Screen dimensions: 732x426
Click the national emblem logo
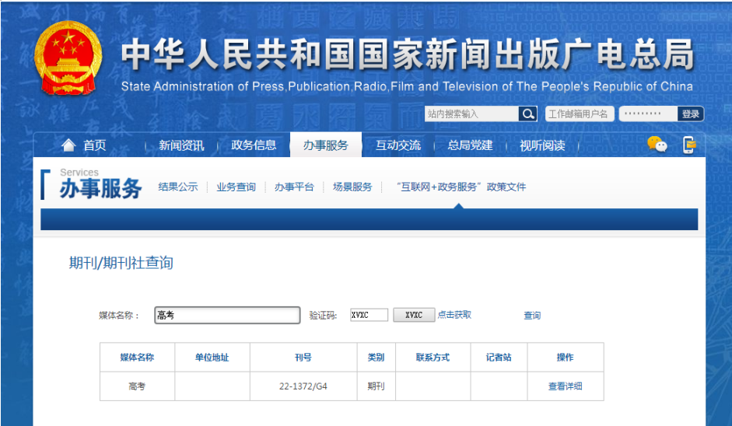coord(68,58)
